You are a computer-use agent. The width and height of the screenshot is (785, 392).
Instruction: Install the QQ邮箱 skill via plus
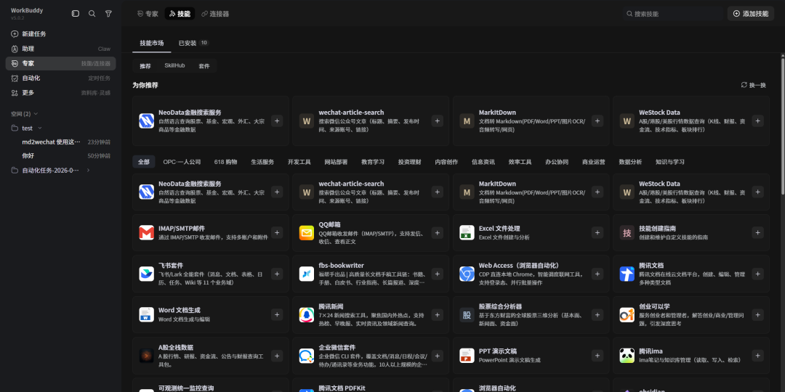point(437,232)
